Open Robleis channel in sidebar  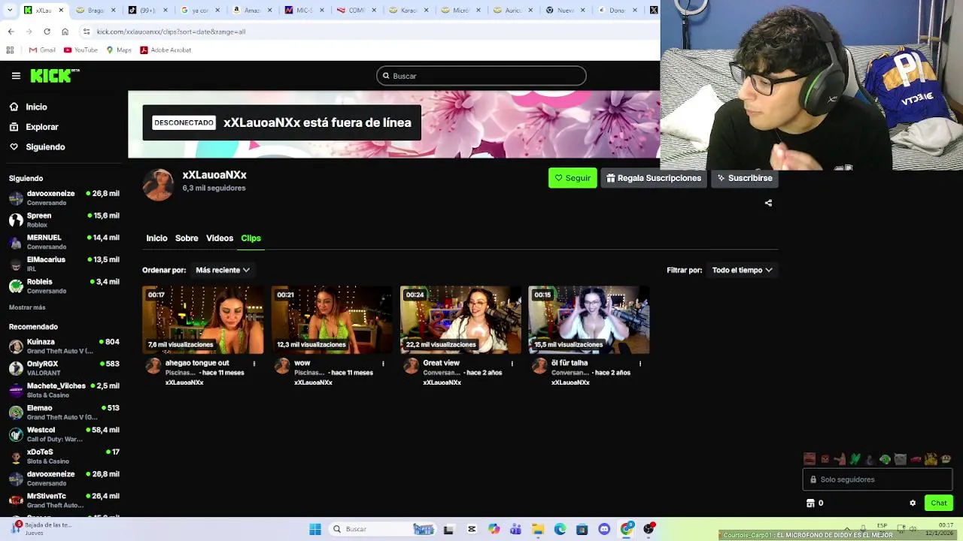(x=64, y=286)
